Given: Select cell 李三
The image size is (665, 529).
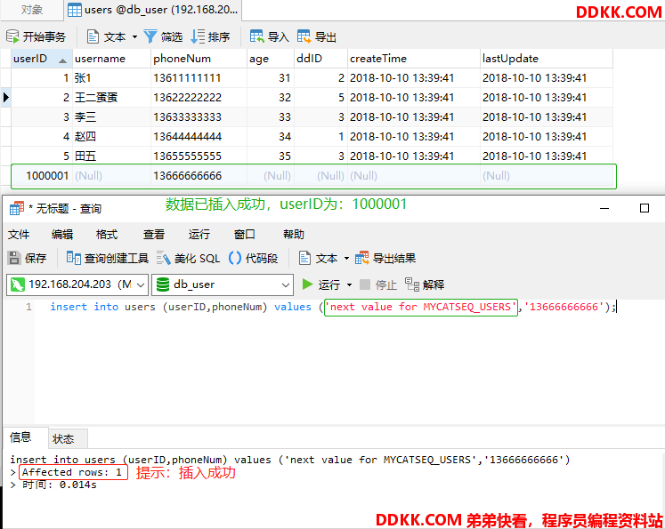Looking at the screenshot, I should click(111, 116).
